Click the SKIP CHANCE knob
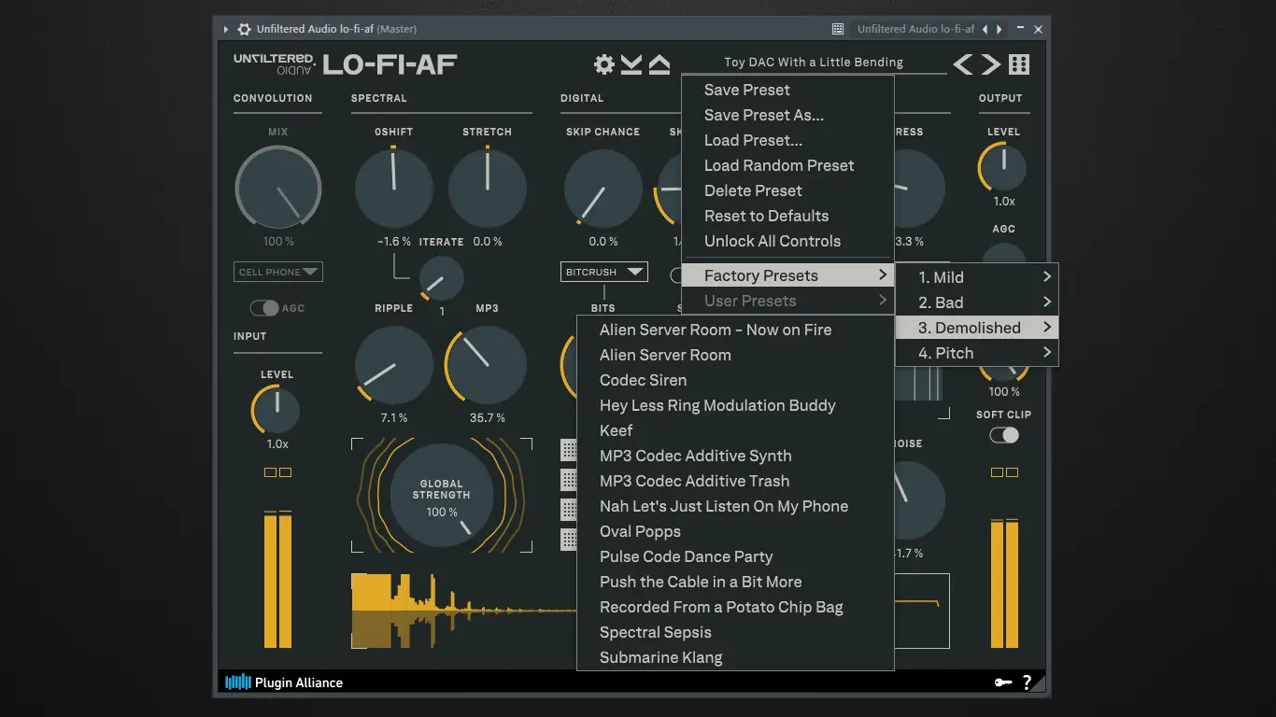The image size is (1276, 717). coord(603,188)
